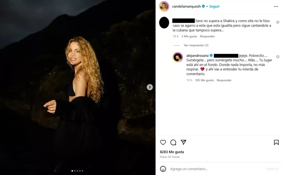282x175 pixels.
Task: Click Responder under alejandrosanz's reply
Action: 224,80
